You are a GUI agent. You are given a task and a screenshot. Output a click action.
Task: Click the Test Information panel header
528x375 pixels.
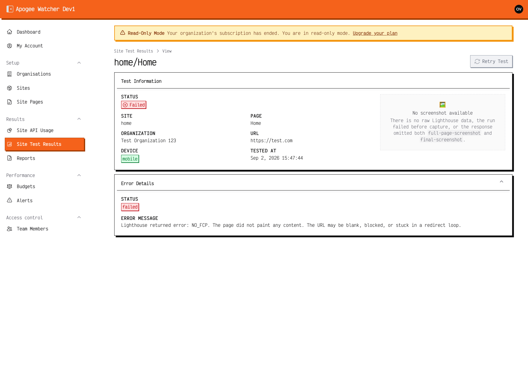313,81
